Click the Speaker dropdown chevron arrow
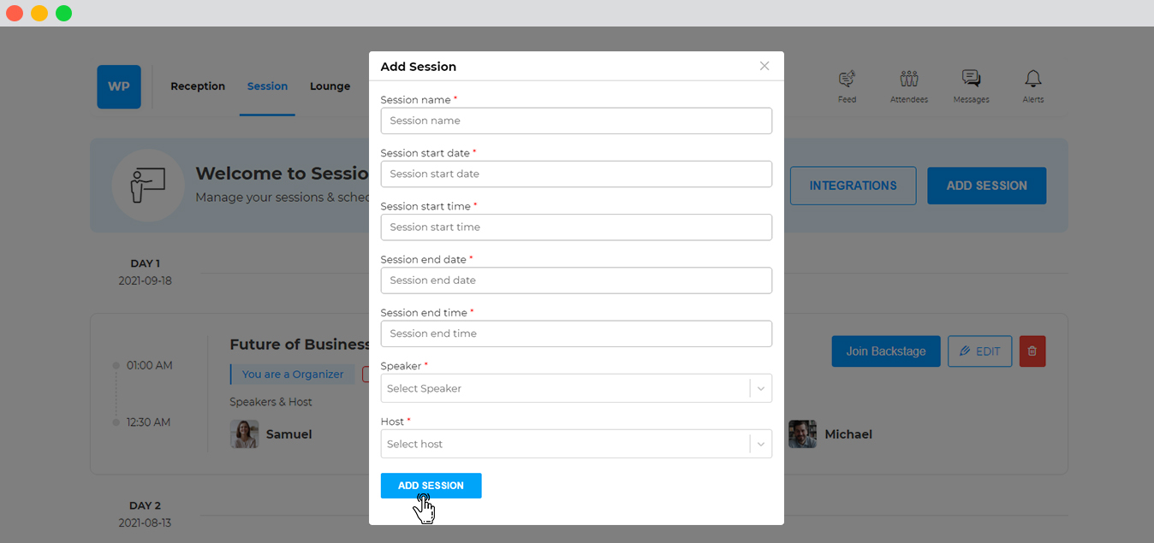 pyautogui.click(x=761, y=388)
